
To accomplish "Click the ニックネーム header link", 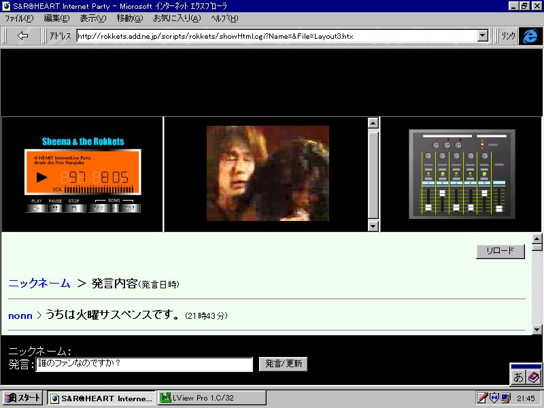I will pos(39,284).
